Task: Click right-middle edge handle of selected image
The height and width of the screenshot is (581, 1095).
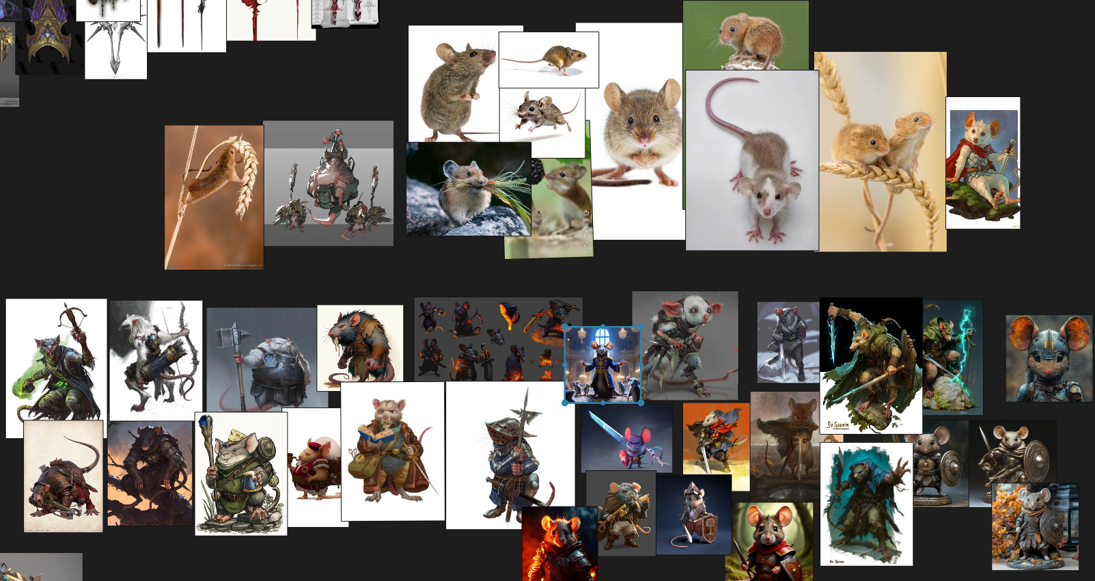Action: coord(642,365)
